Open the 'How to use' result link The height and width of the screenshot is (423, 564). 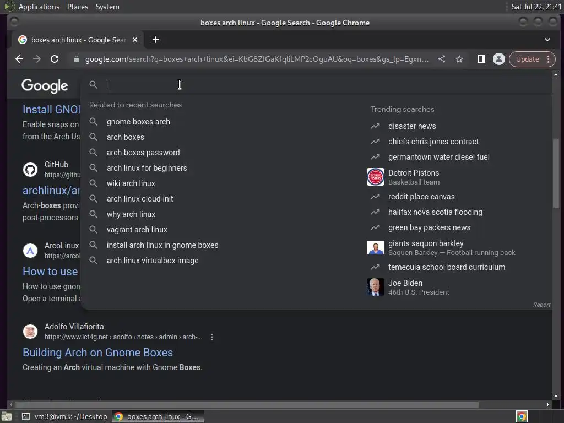point(50,272)
